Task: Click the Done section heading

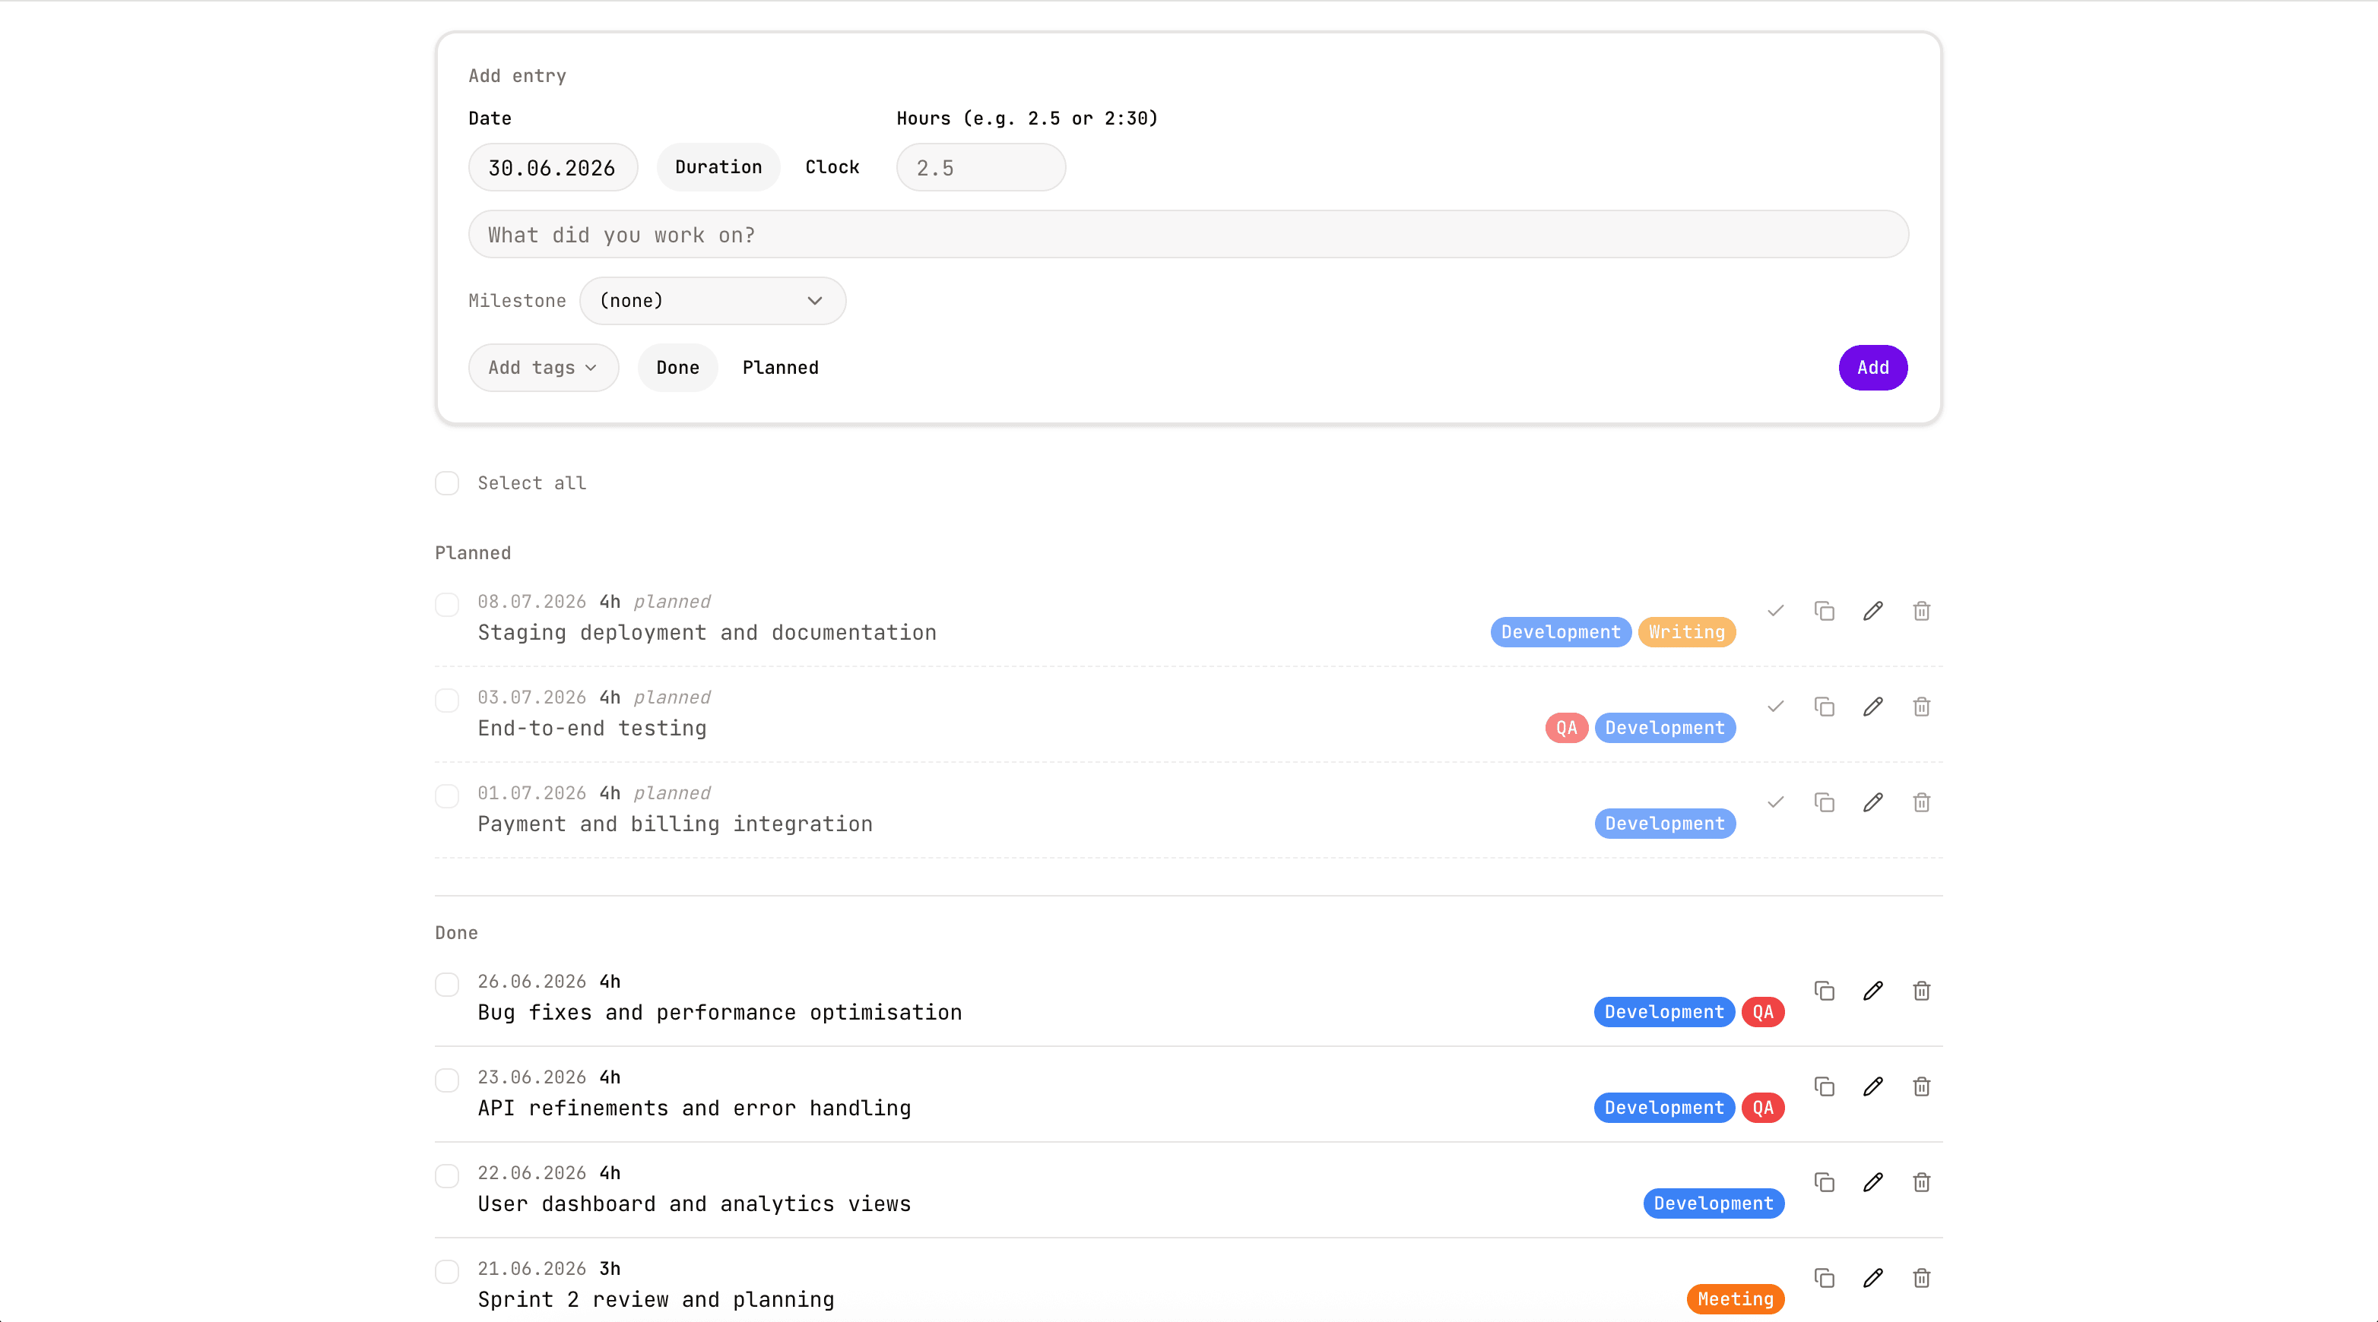Action: 456,934
